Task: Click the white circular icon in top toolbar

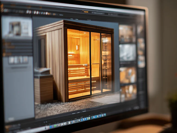Action: [27, 12]
